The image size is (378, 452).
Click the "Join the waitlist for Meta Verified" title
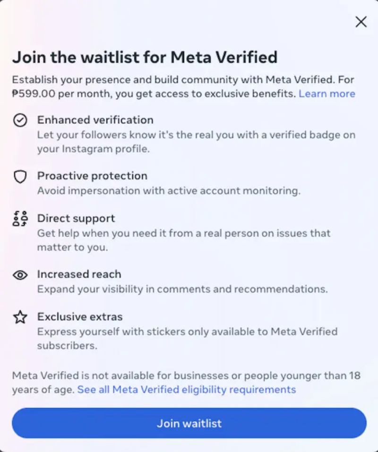(145, 57)
